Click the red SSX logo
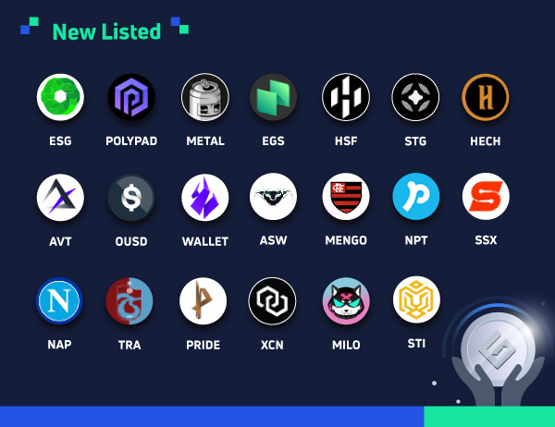The height and width of the screenshot is (427, 555). pos(486,196)
